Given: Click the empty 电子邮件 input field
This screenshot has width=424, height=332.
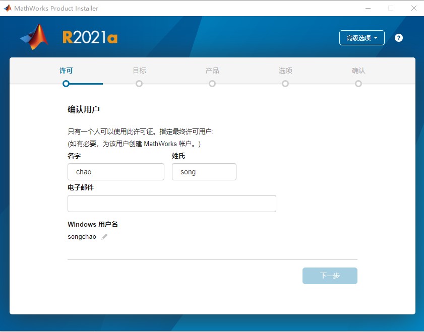Looking at the screenshot, I should [x=171, y=204].
